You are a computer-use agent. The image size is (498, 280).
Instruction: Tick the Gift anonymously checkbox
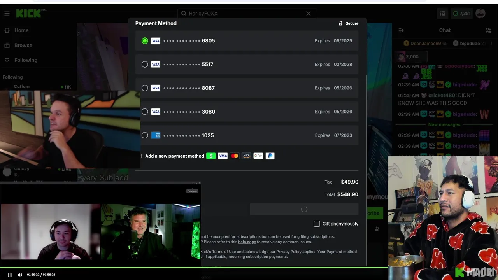click(x=317, y=224)
